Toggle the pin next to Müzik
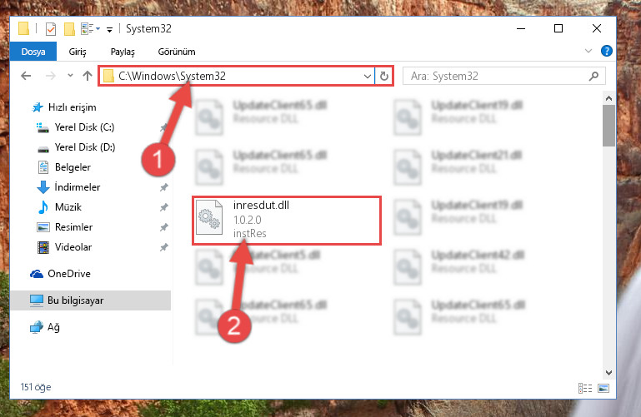641x417 pixels. point(164,207)
